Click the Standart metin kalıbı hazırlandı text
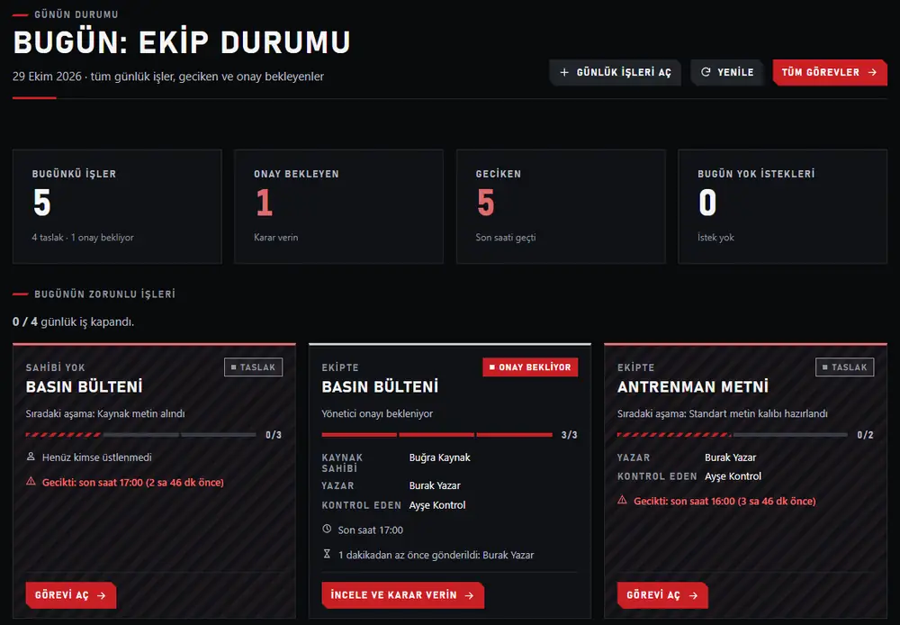 click(x=758, y=413)
